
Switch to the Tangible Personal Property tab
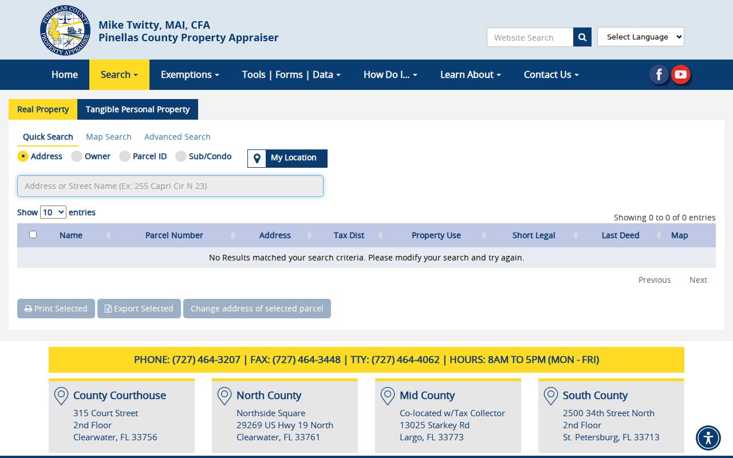137,109
